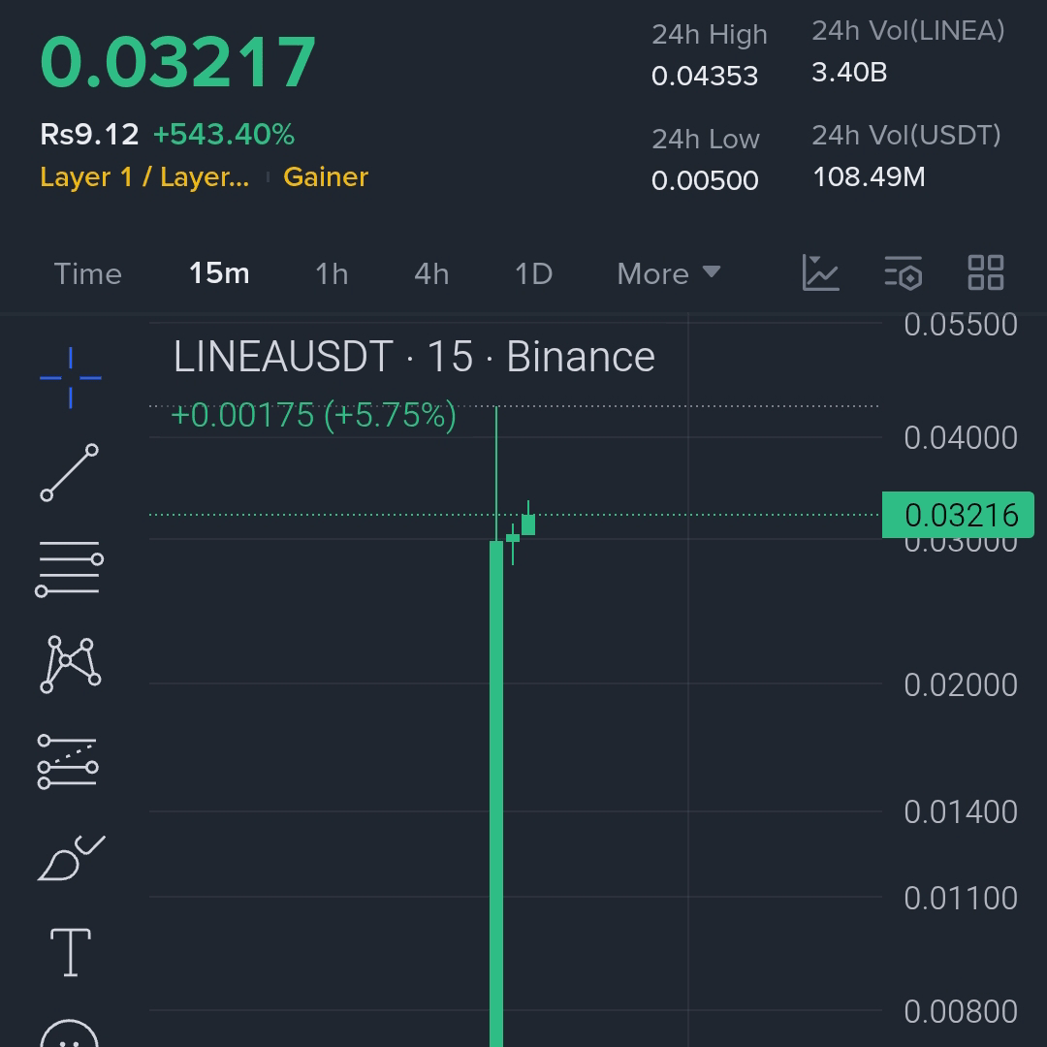Select the crosshair cursor tool

click(x=71, y=378)
